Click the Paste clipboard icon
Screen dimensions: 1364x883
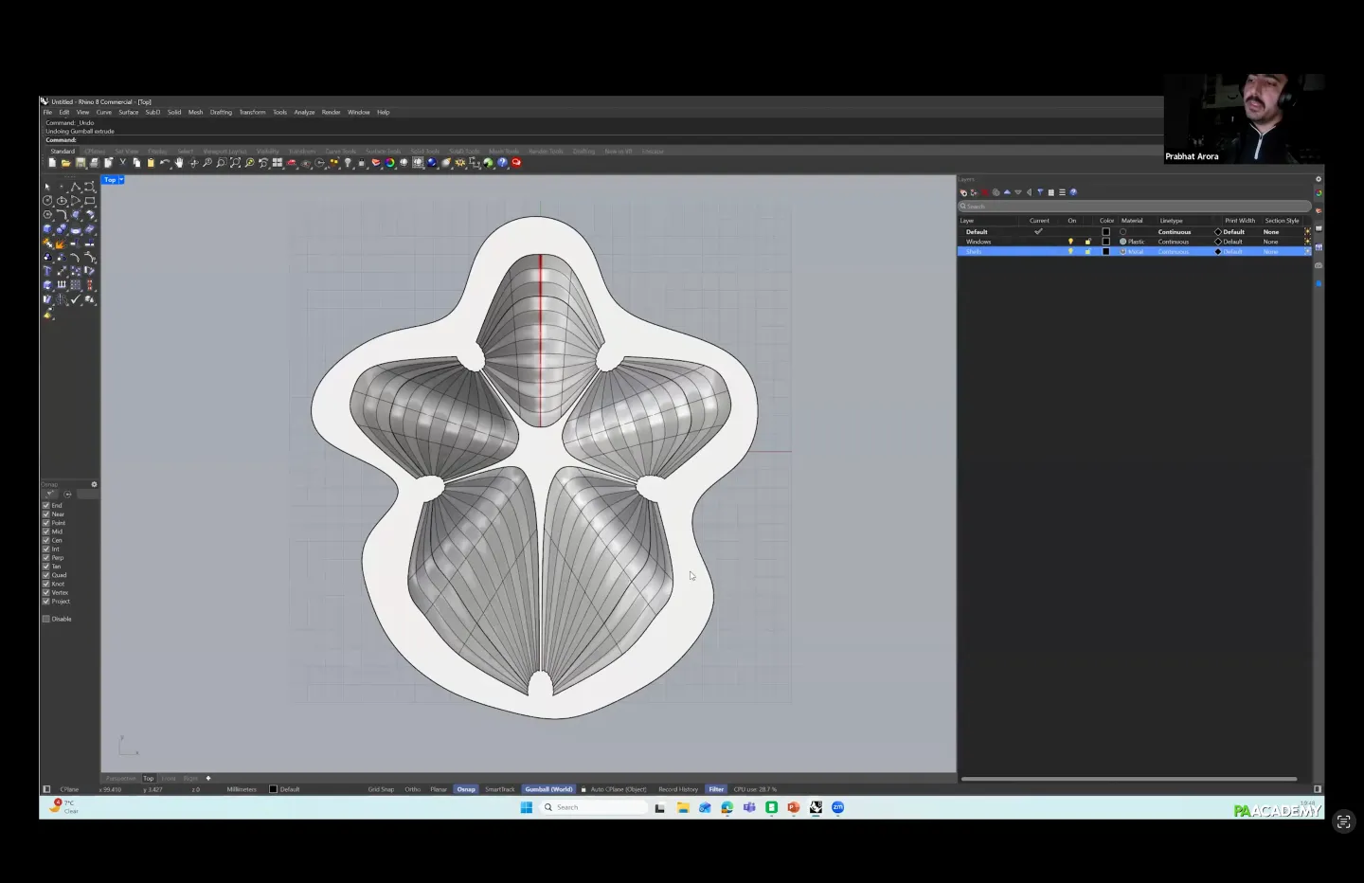click(x=151, y=163)
